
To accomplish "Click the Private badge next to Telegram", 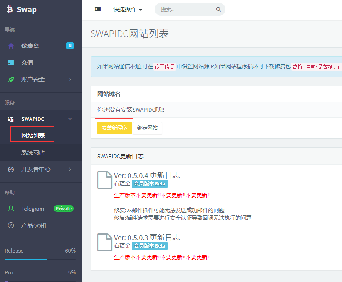I will (64, 209).
